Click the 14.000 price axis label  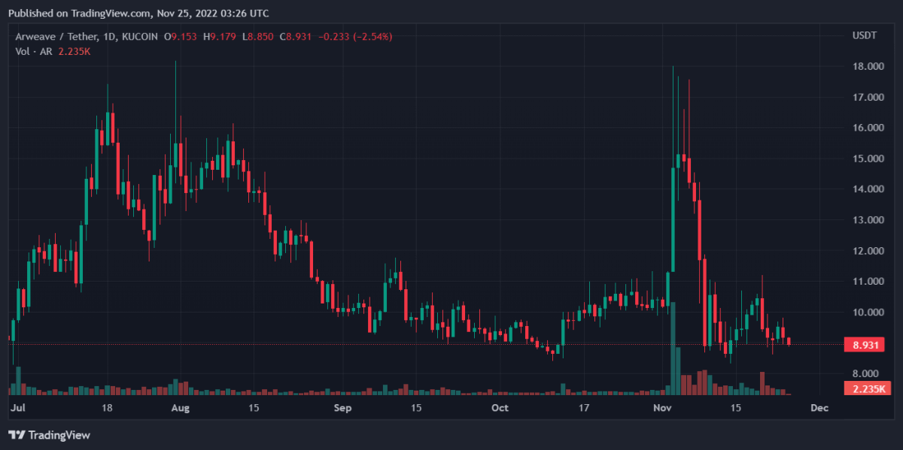[868, 189]
